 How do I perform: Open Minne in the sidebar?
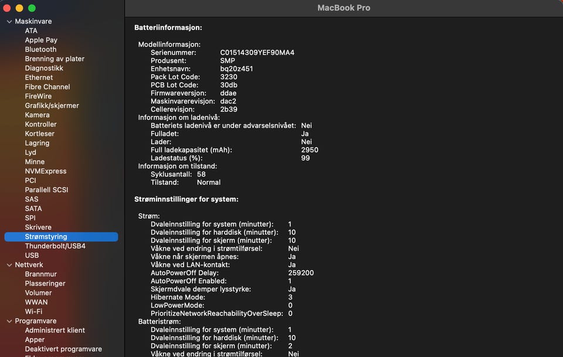(x=35, y=162)
